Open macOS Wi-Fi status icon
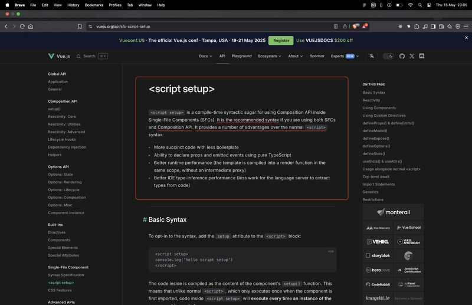Screen dimensions: 472x305 pos(410,5)
